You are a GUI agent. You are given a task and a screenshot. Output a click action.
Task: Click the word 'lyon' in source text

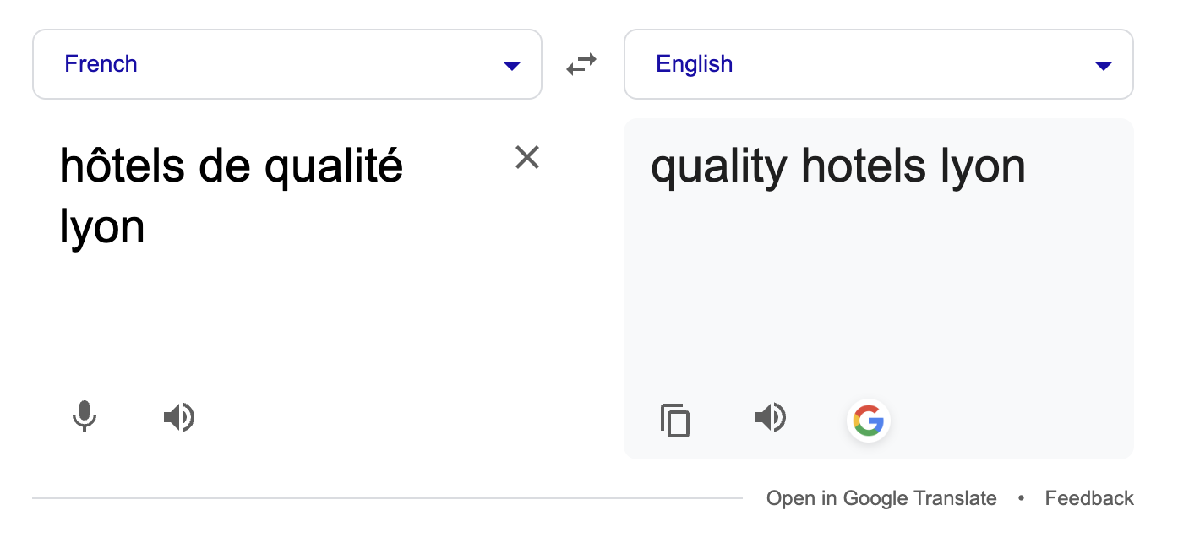point(102,226)
